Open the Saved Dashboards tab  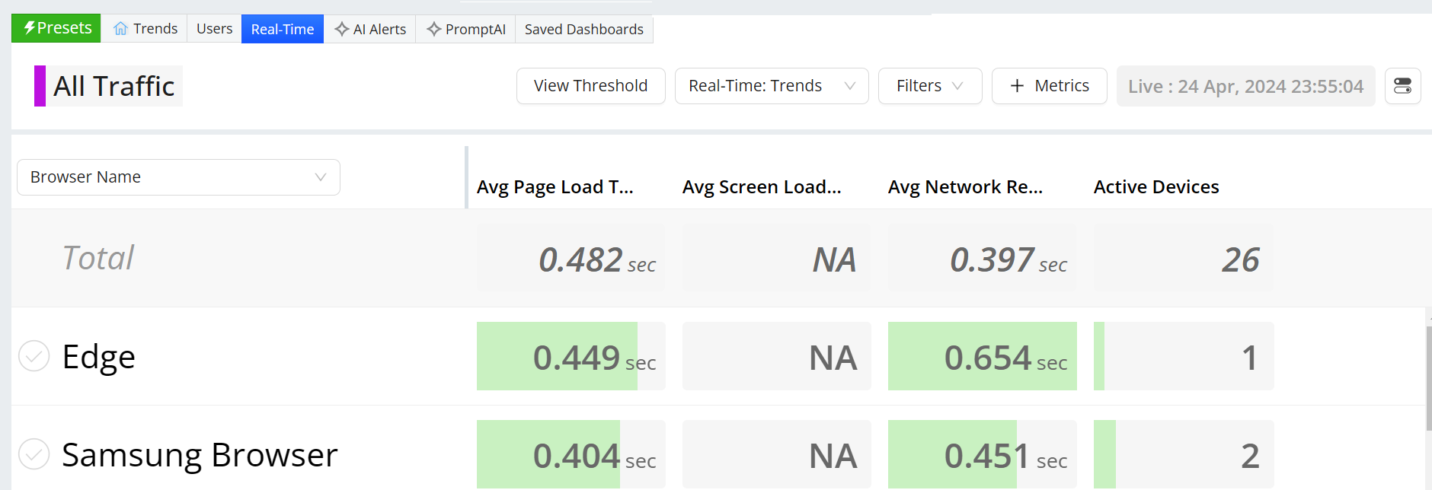click(x=583, y=29)
